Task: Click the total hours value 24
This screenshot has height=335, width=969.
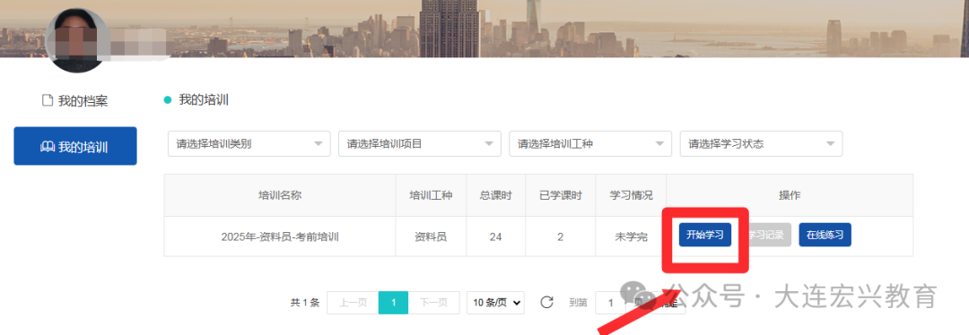Action: click(495, 236)
